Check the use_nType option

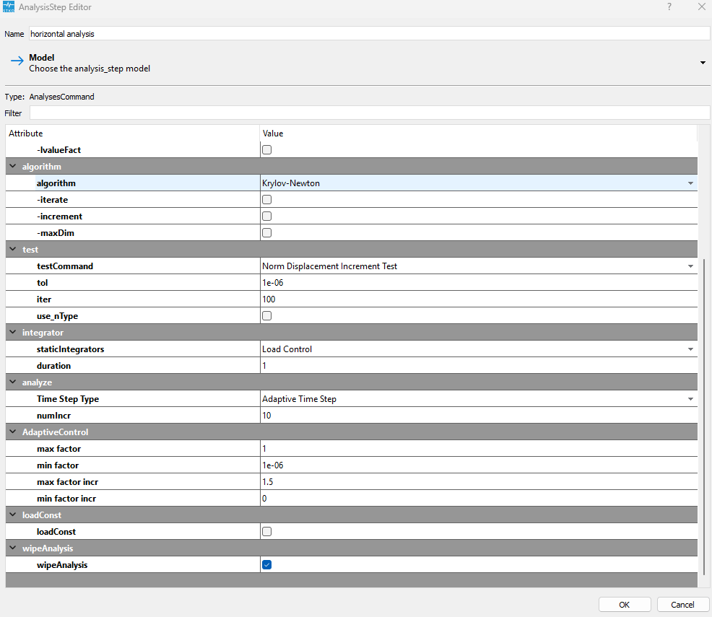click(x=267, y=316)
